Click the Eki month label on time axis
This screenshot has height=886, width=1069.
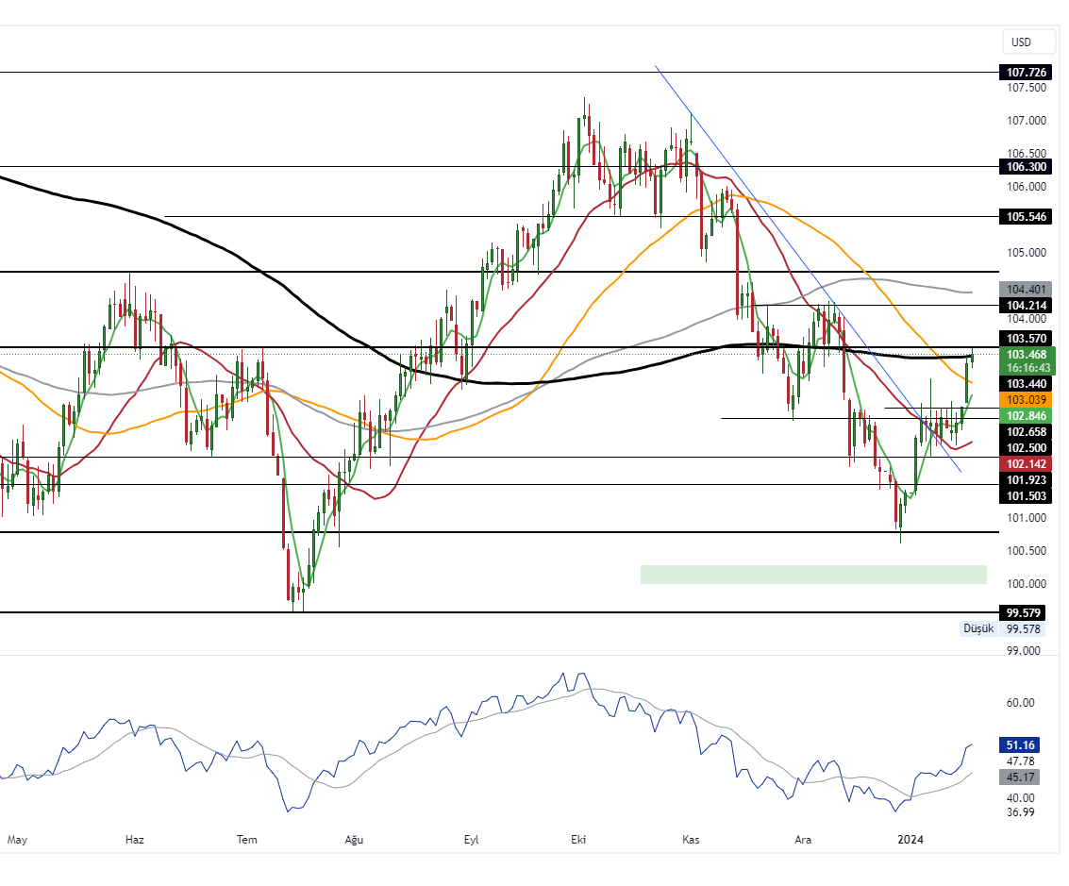[579, 839]
